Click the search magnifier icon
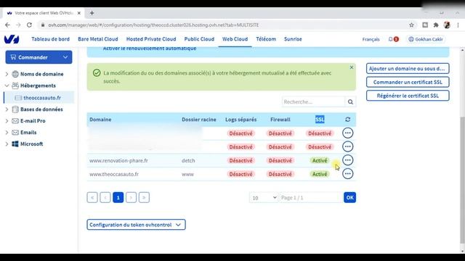This screenshot has width=465, height=261. coord(350,101)
